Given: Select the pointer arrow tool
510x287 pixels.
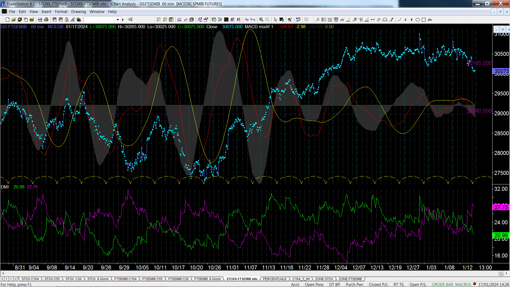Looking at the screenshot, I should pos(275,20).
